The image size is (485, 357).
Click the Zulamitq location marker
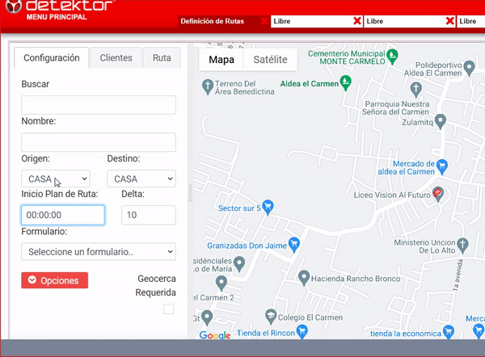[x=441, y=121]
